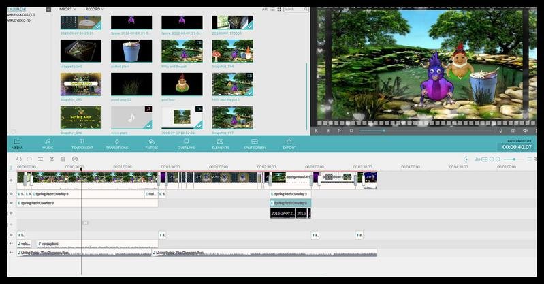Click the 00:00:40.07 timecode display
Screen dimensions: 544x284
(x=517, y=147)
